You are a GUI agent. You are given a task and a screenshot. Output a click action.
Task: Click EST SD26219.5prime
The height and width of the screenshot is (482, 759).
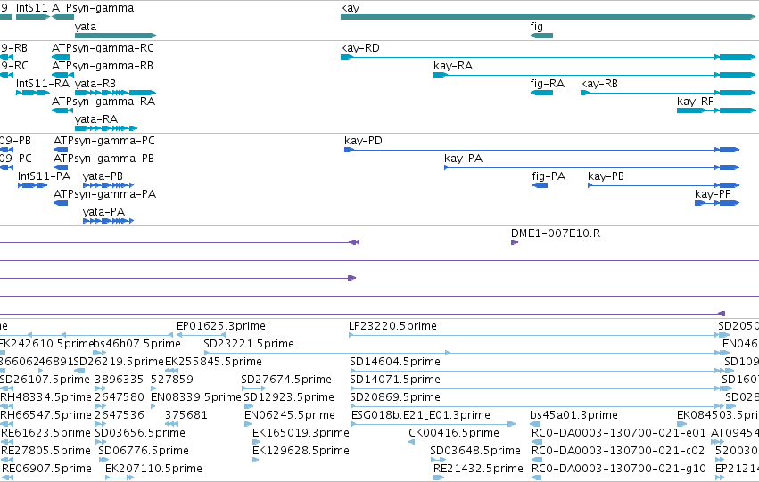pos(79,371)
